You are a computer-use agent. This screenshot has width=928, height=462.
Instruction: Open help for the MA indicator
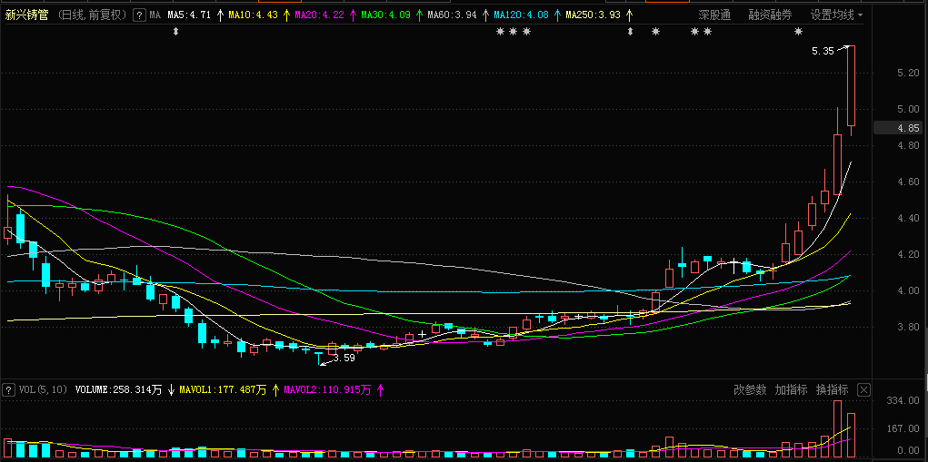[x=139, y=15]
